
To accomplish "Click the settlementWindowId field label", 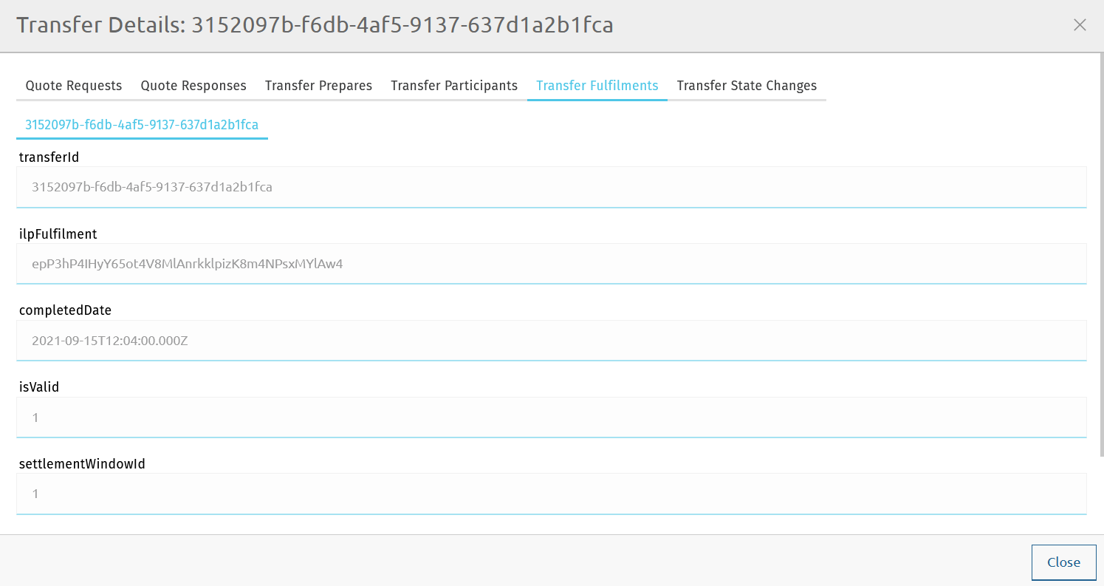I will point(82,464).
